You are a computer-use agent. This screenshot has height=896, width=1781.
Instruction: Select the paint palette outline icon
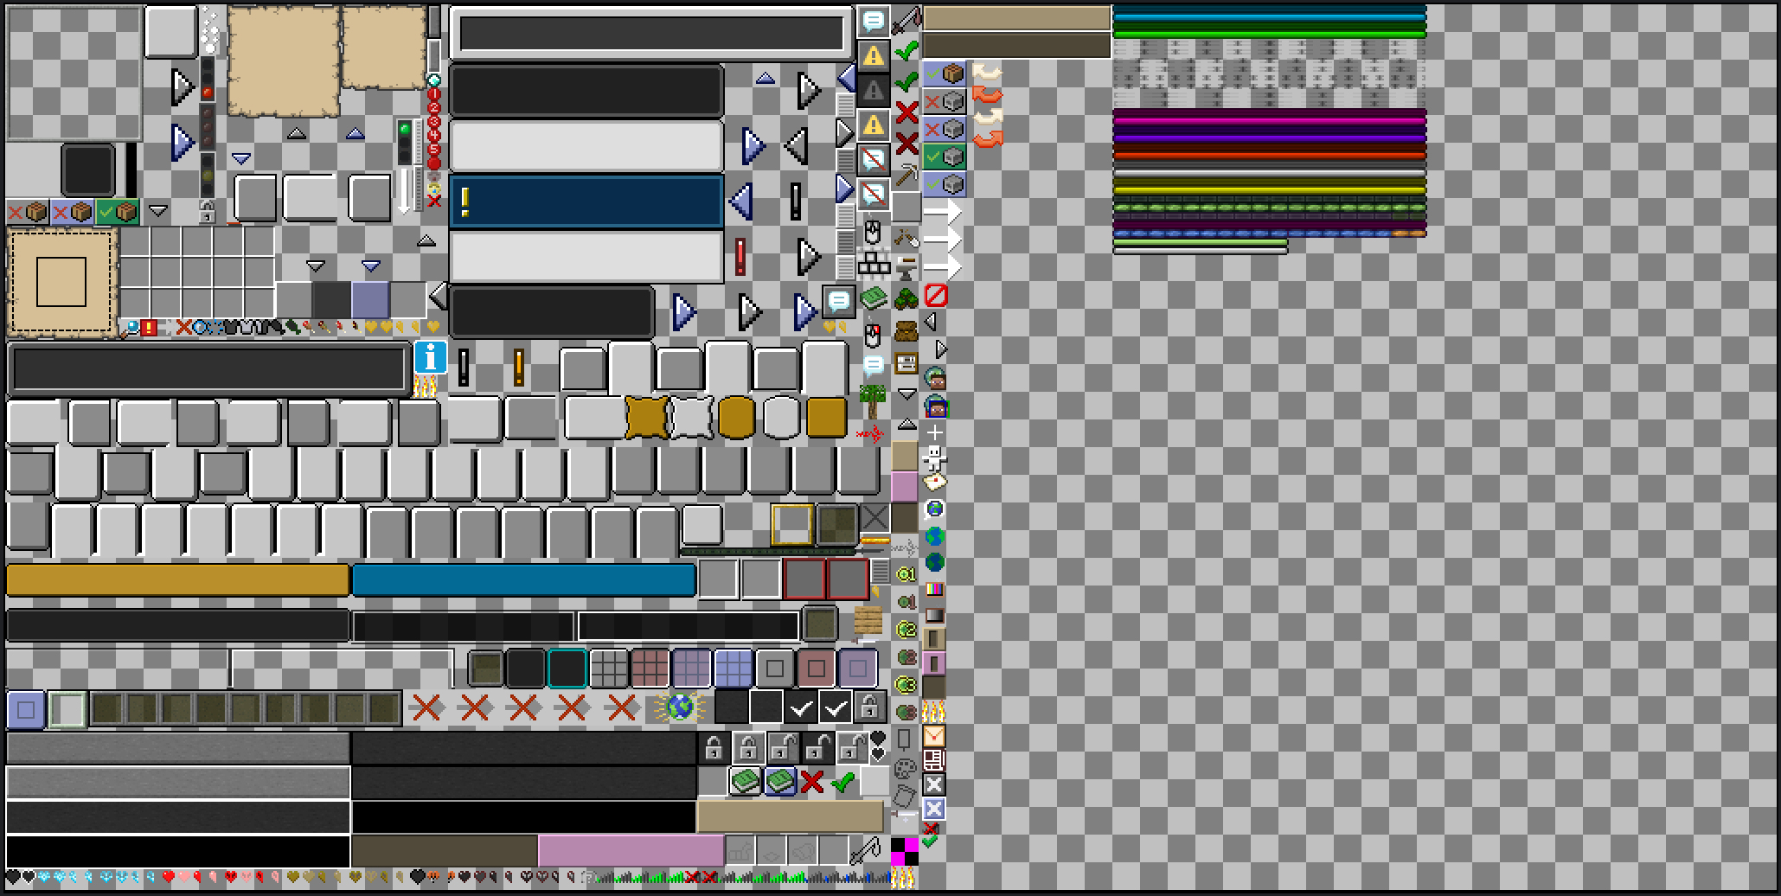pyautogui.click(x=905, y=769)
